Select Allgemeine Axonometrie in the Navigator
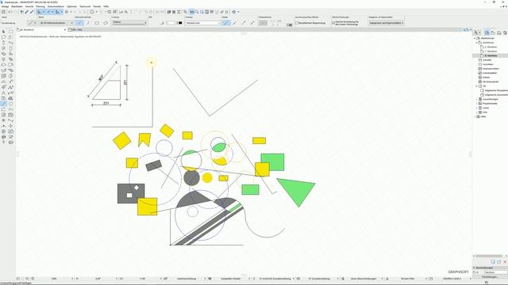 pos(495,95)
